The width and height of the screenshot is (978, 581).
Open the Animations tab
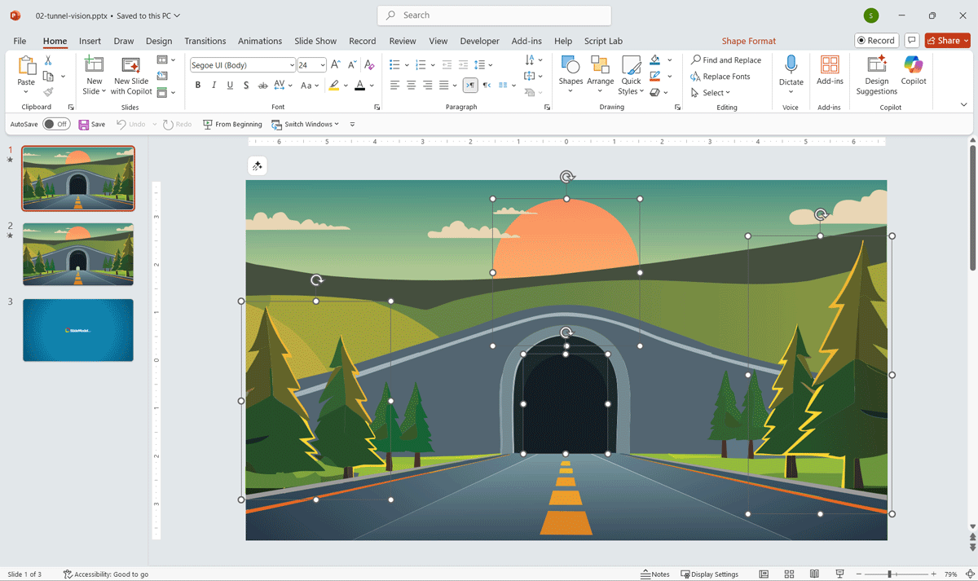(x=259, y=41)
